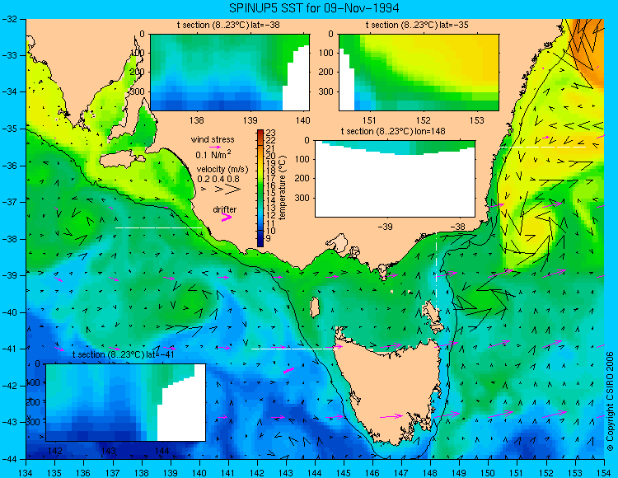
Task: Click the "134" longitude axis label
Action: click(x=26, y=473)
